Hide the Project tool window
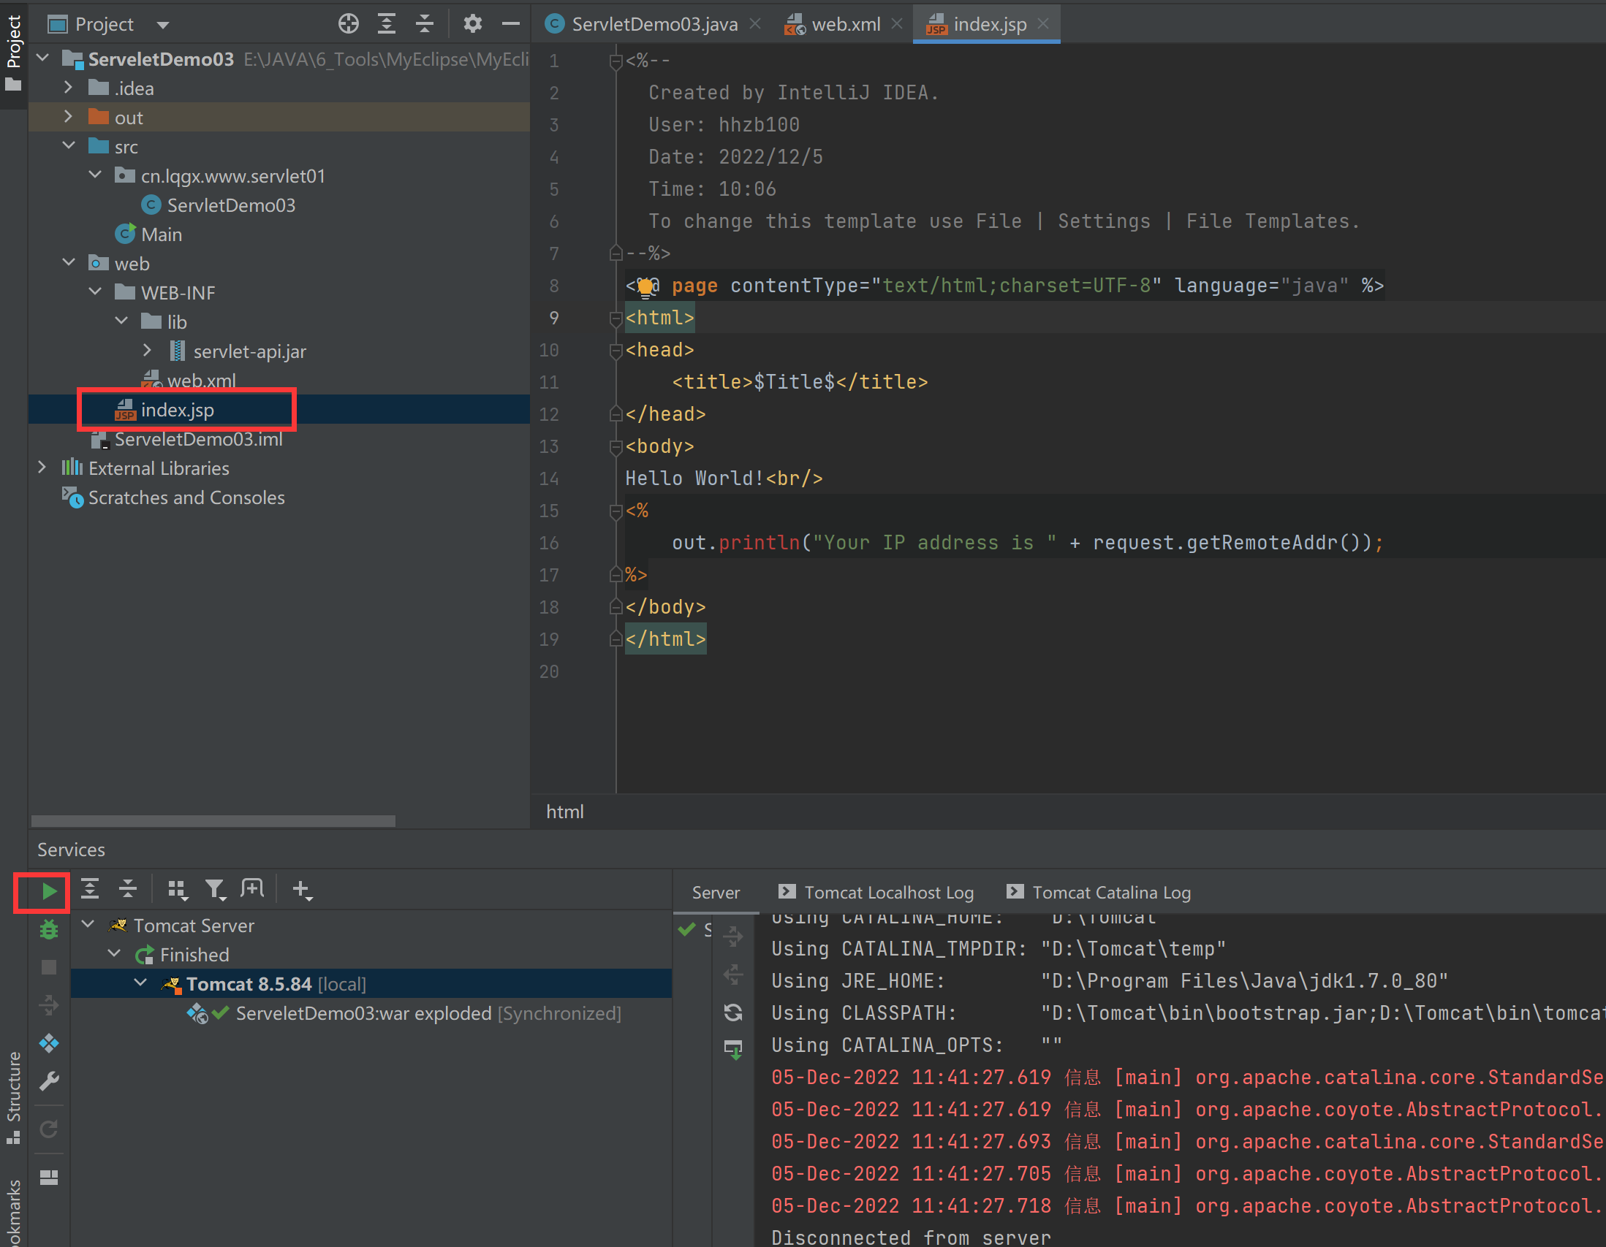The height and width of the screenshot is (1247, 1606). [x=511, y=24]
